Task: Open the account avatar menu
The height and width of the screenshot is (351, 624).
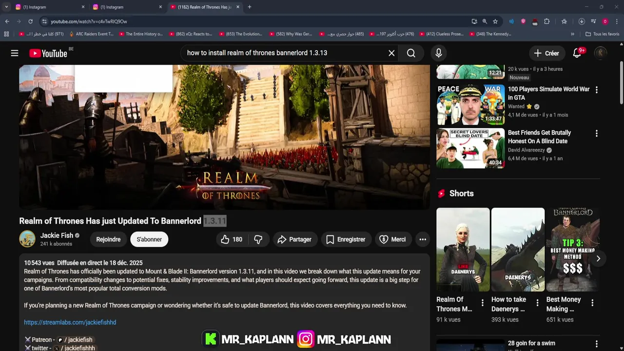Action: [601, 53]
